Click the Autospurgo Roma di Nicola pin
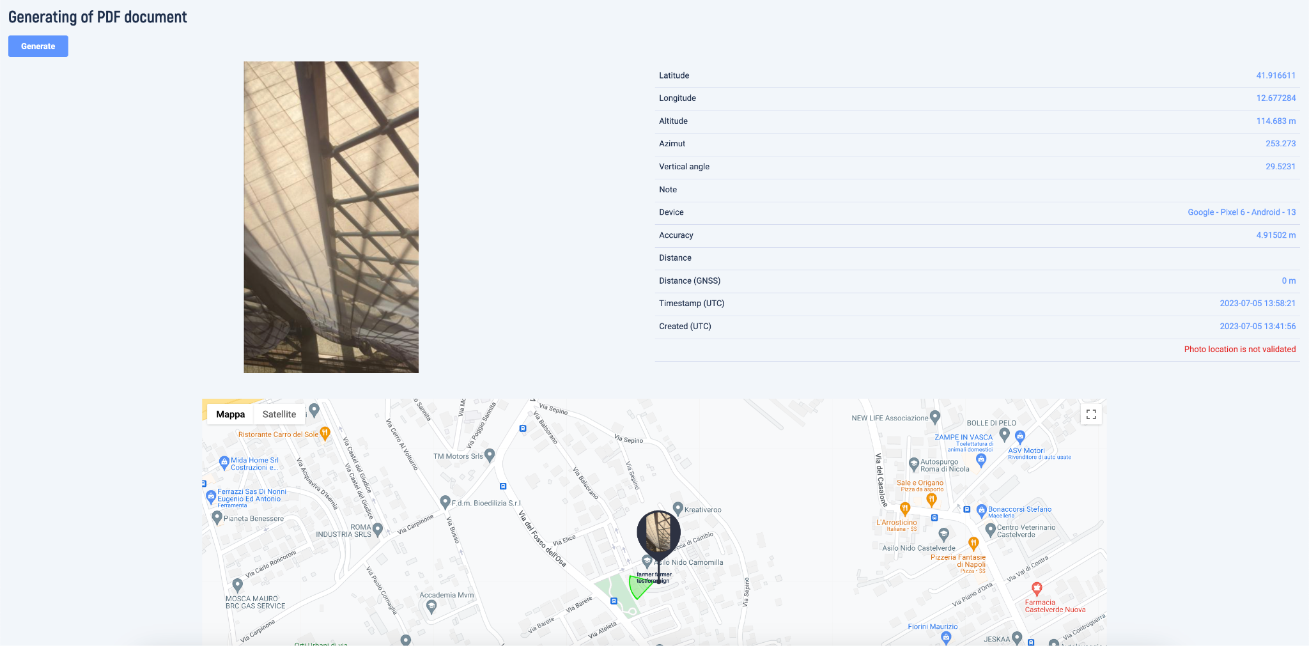 [x=913, y=464]
